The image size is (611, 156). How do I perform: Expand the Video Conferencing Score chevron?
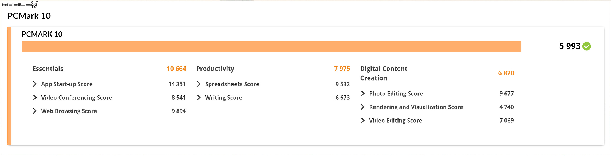[35, 97]
